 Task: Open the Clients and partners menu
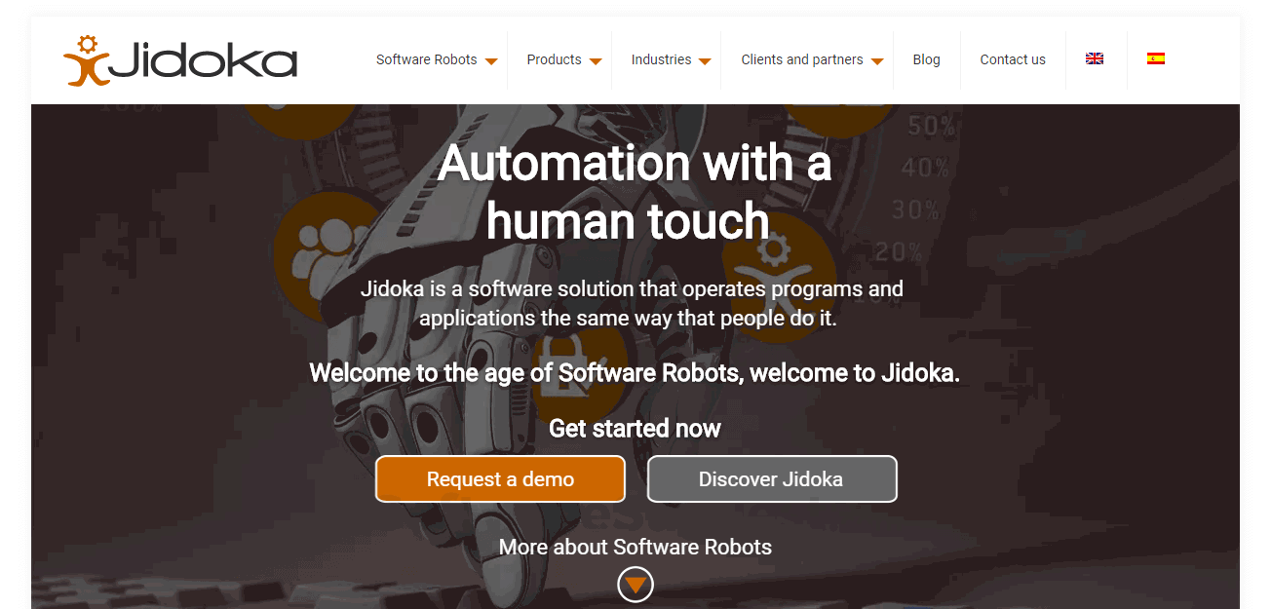coord(802,59)
